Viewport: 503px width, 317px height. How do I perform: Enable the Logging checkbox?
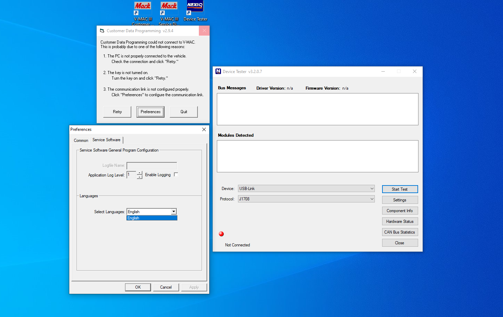click(x=176, y=174)
